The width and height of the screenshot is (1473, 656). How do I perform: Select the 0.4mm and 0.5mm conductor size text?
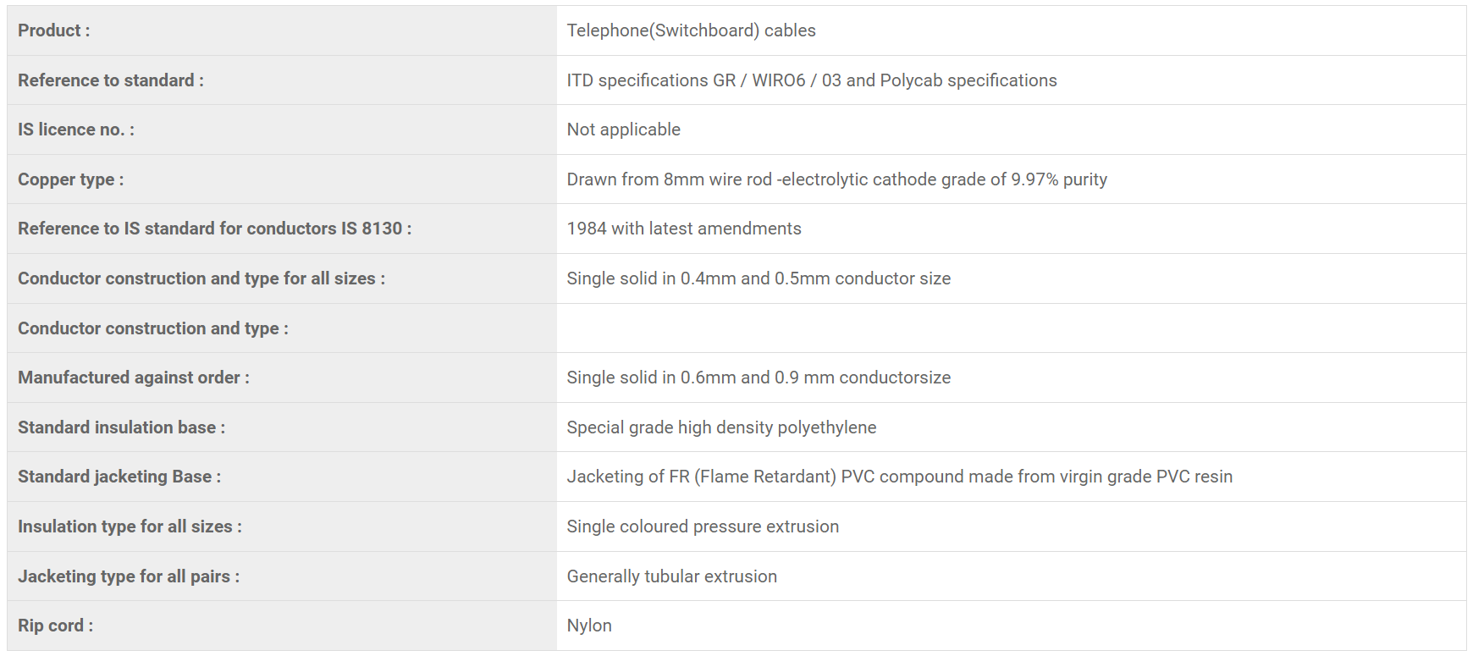point(759,278)
